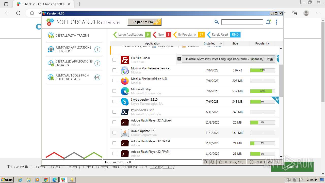Click the Adobe Flash Player PPAPI icon
This screenshot has width=325, height=183.
coord(125,154)
